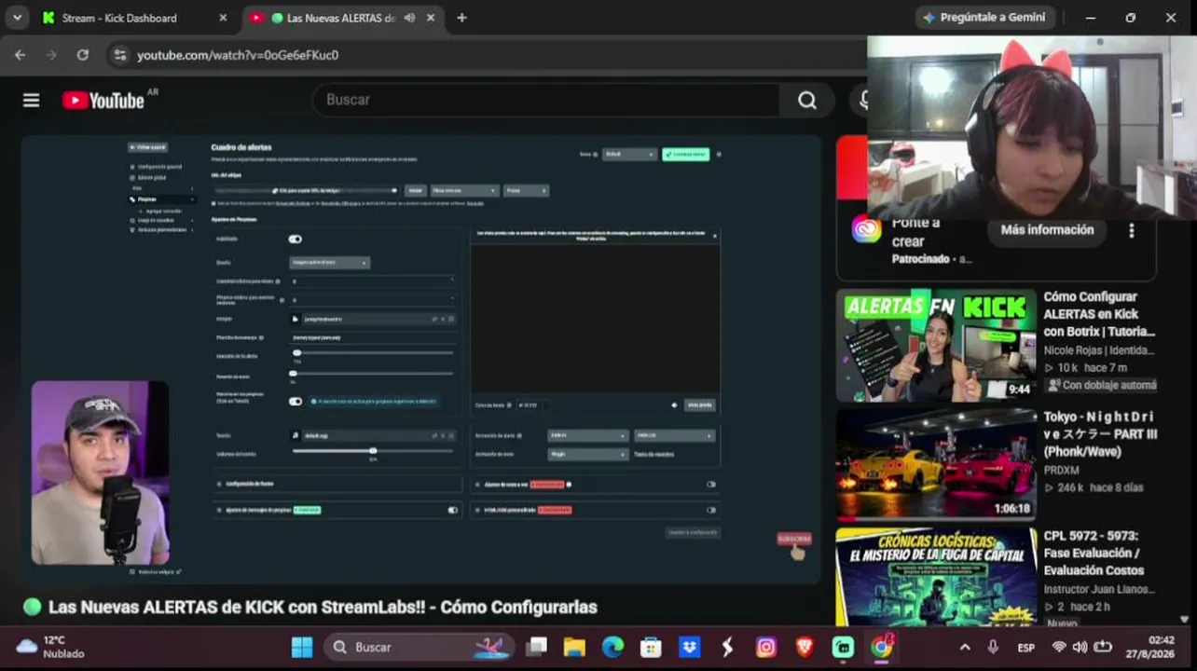Reload the current YouTube page
The width and height of the screenshot is (1197, 671).
[83, 55]
